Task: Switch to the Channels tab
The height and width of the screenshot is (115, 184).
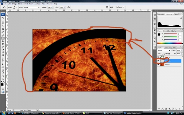Action: [168, 48]
